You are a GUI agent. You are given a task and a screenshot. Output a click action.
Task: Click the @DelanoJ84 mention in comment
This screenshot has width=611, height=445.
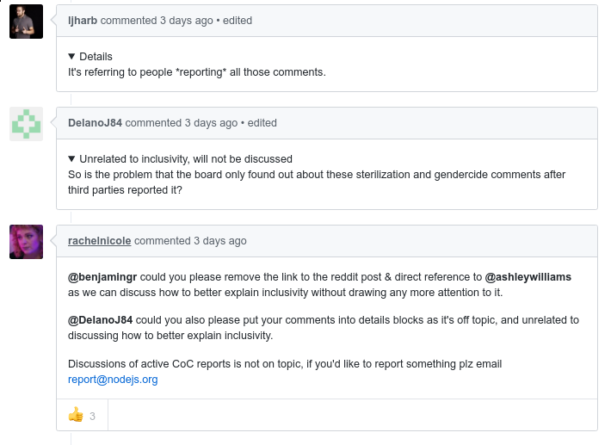coord(101,320)
